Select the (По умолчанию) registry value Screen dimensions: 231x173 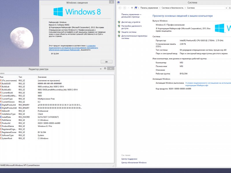9,81
